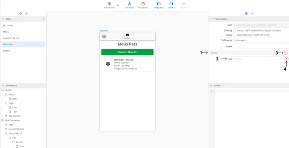Collapse the Elementos section
The height and width of the screenshot is (148, 289).
[x=3, y=86]
